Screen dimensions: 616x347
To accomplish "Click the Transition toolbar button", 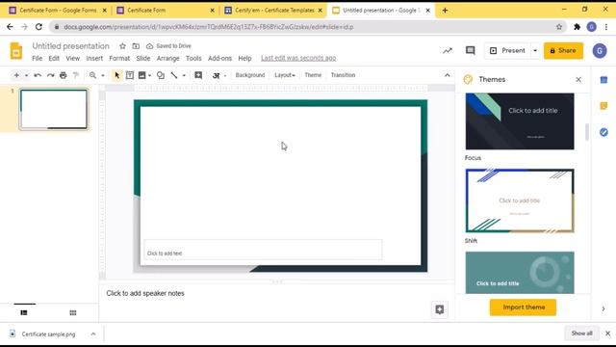I will (343, 75).
